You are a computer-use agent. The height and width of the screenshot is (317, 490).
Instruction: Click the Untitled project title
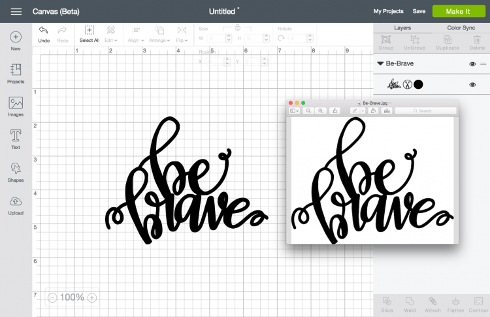[x=222, y=12]
